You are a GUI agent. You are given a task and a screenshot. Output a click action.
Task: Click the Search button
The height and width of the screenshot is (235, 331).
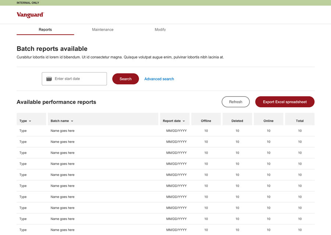click(x=126, y=79)
